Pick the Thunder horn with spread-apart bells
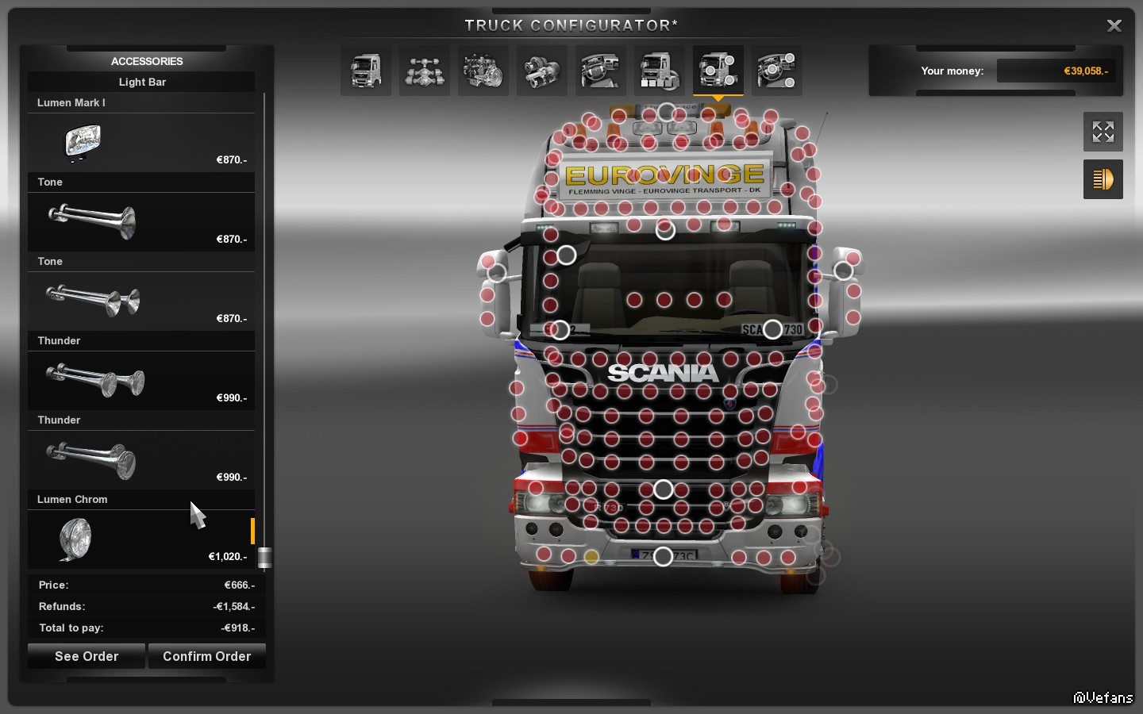Viewport: 1143px width, 714px height. (x=95, y=379)
